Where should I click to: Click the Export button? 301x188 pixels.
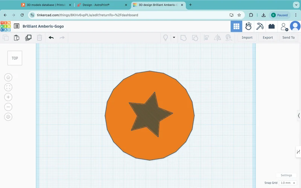268,38
